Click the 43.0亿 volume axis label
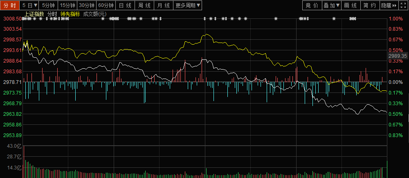Screen dimensions: 409x178 [x=14, y=146]
